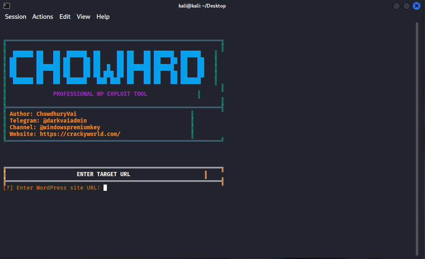Screen dimensions: 425x259
Task: Click the '[?] Enter WordPress site URL:' prompt
Action: coord(52,188)
